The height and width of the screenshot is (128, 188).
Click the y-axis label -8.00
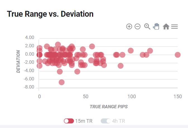pos(29,87)
